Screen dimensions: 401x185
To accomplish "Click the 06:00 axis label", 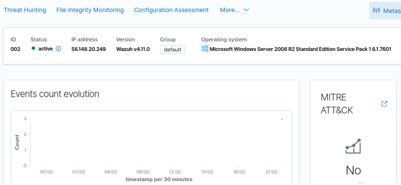I will [111, 172].
